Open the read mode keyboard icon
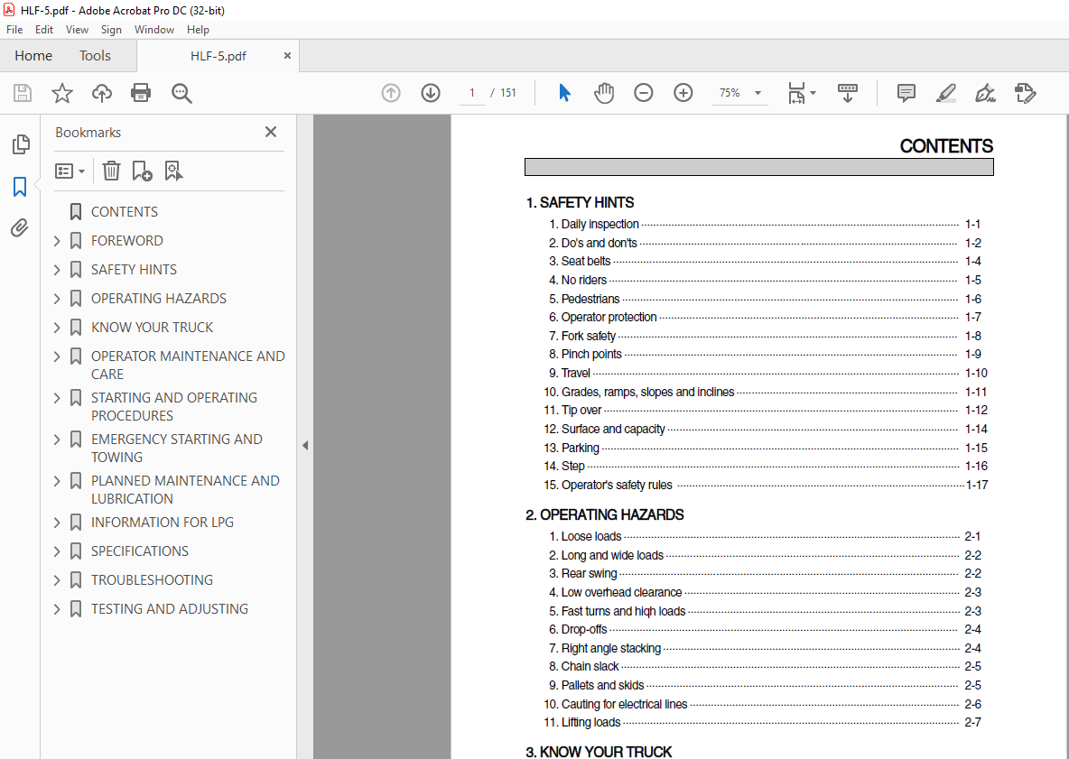The image size is (1069, 759). pyautogui.click(x=848, y=93)
